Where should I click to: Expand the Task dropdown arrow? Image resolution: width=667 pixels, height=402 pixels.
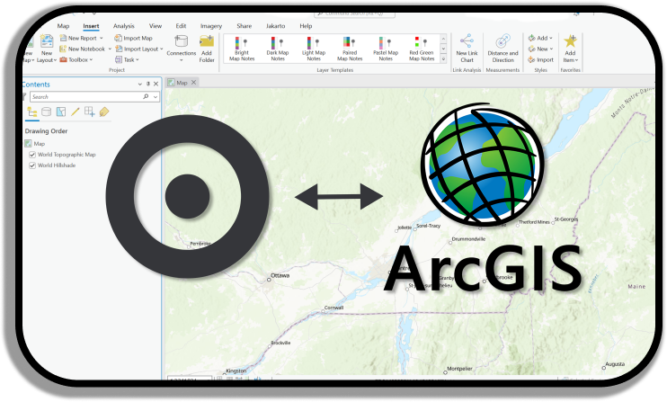coord(138,60)
